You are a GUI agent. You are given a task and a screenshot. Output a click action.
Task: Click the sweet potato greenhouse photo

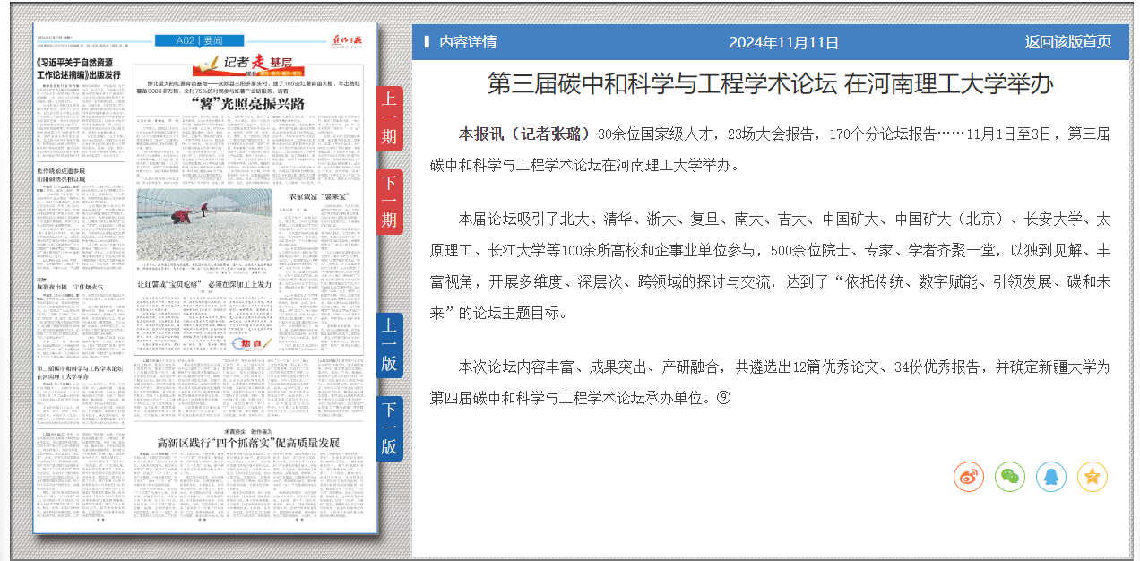[204, 225]
